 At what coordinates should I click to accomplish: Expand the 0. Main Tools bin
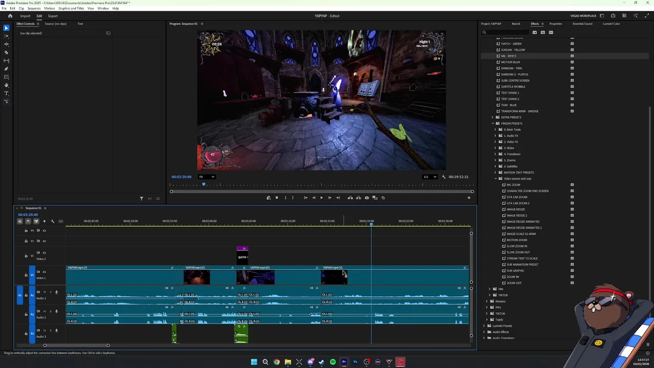coord(496,129)
